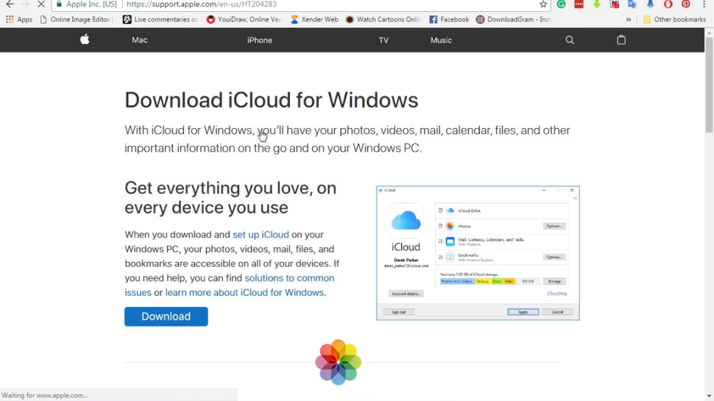714x401 pixels.
Task: Stop loading with the X button
Action: 41,4
